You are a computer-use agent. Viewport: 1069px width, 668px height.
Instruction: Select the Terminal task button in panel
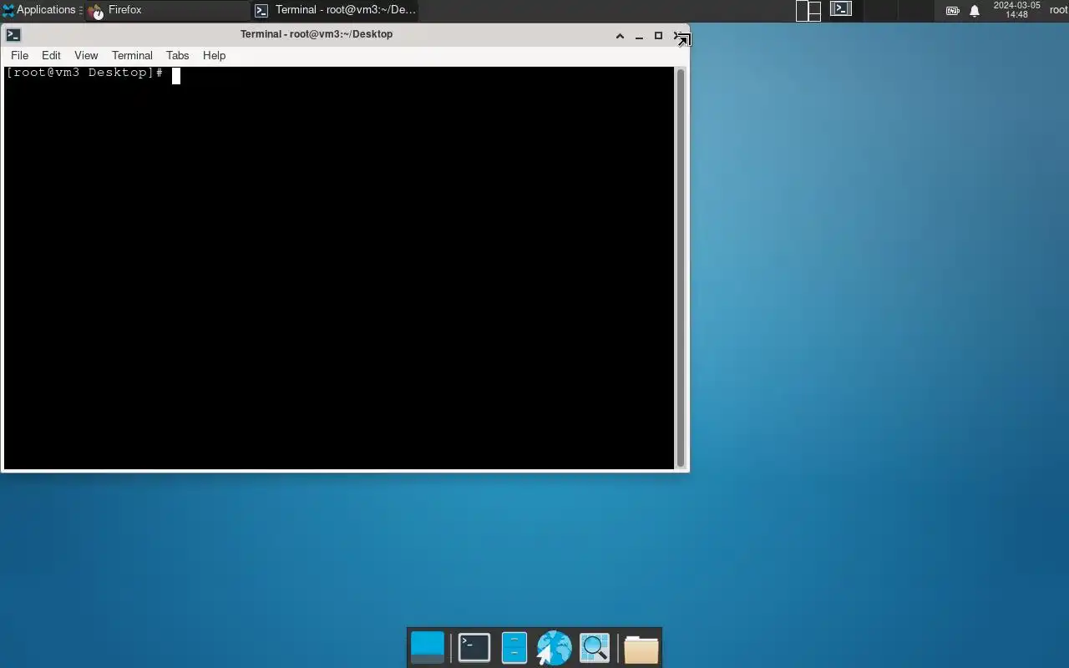coord(335,10)
